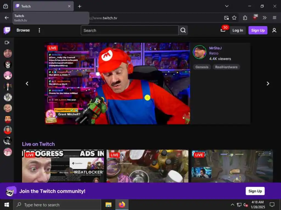Open the uBlock extension with 16 badge

point(255,17)
